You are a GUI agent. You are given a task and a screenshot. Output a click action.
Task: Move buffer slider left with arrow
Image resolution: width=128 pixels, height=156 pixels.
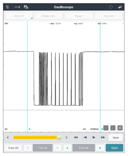point(8,137)
